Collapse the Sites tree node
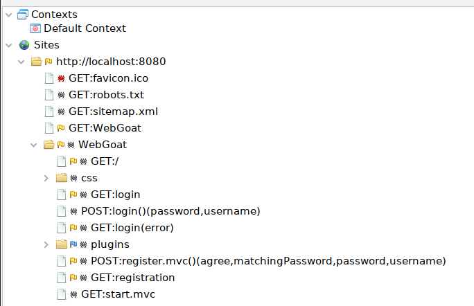The height and width of the screenshot is (306, 474). [x=8, y=45]
